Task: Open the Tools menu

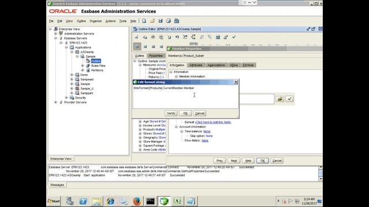Action: (123, 21)
